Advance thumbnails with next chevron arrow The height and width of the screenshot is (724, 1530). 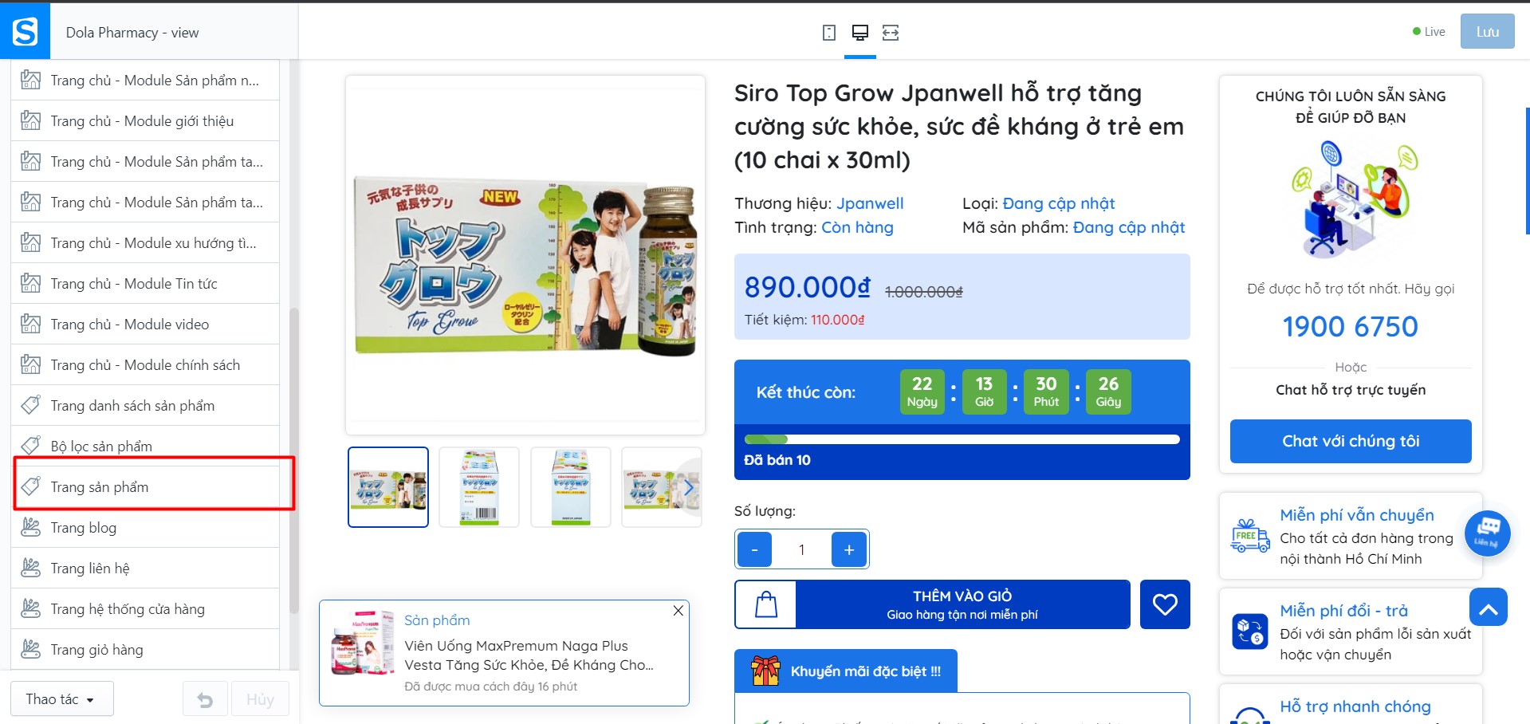click(x=689, y=487)
